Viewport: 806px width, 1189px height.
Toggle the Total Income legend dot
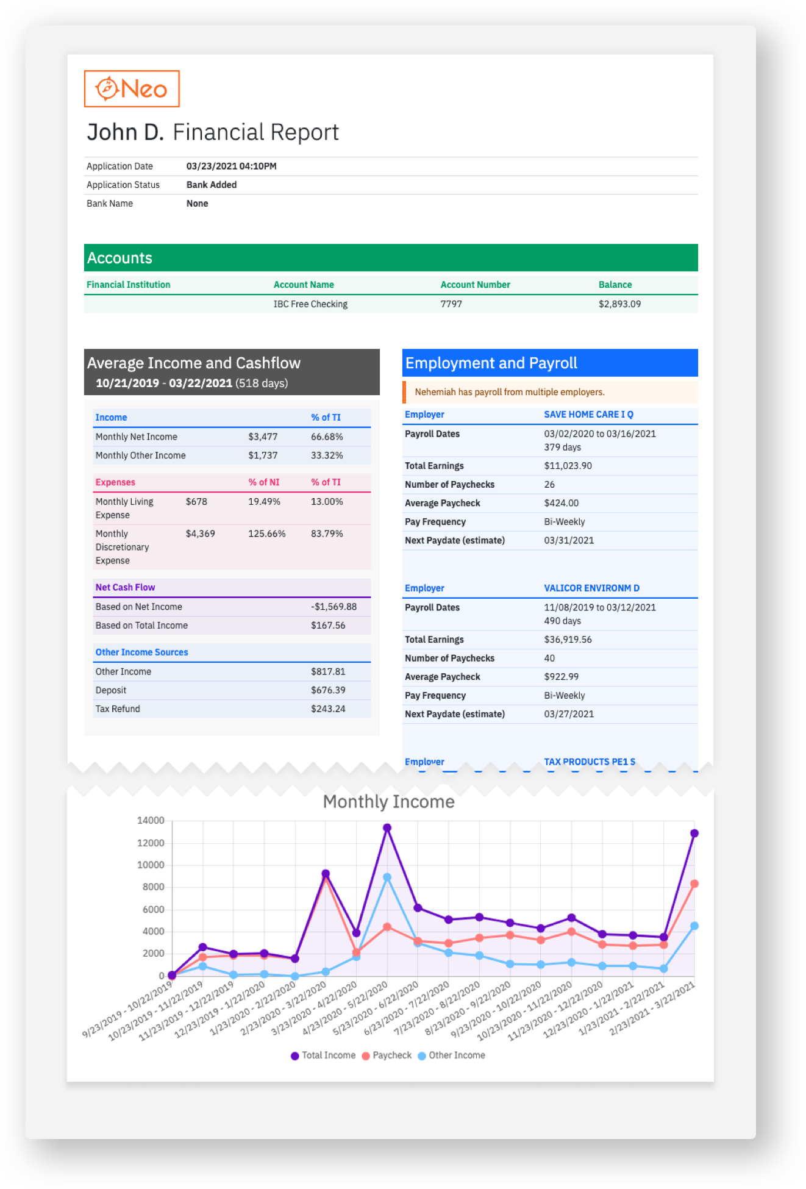pos(295,1055)
